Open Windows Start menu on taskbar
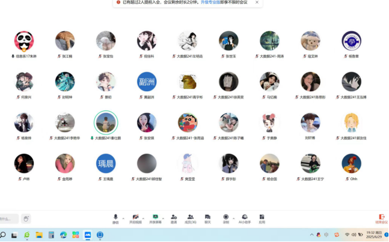This screenshot has height=242, width=389. pyautogui.click(x=3, y=235)
